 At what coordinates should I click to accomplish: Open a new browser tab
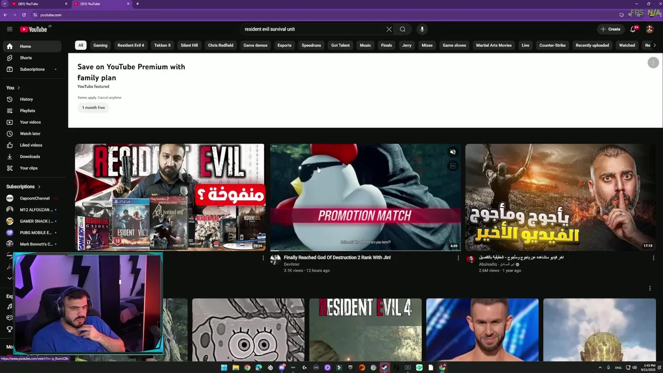[x=137, y=4]
